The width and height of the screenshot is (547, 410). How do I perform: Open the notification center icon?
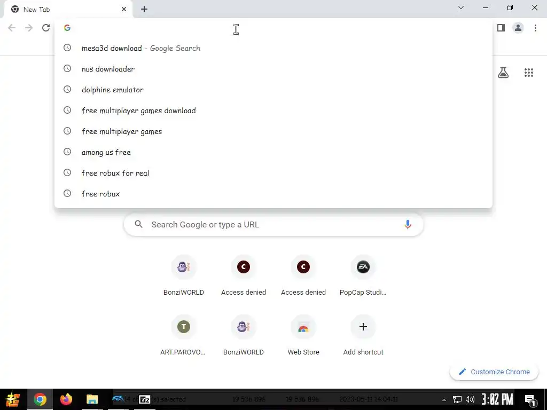pos(530,399)
